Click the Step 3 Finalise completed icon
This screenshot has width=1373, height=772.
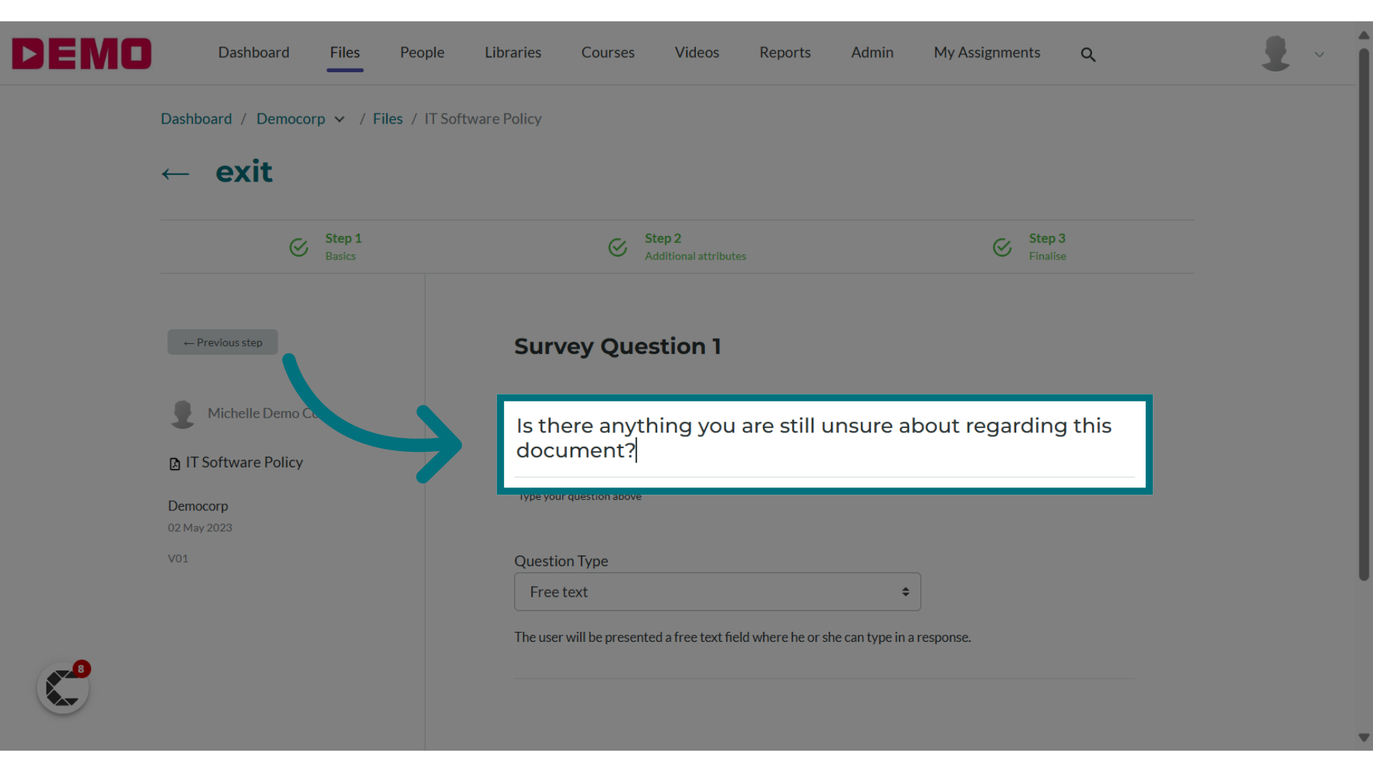coord(1003,247)
